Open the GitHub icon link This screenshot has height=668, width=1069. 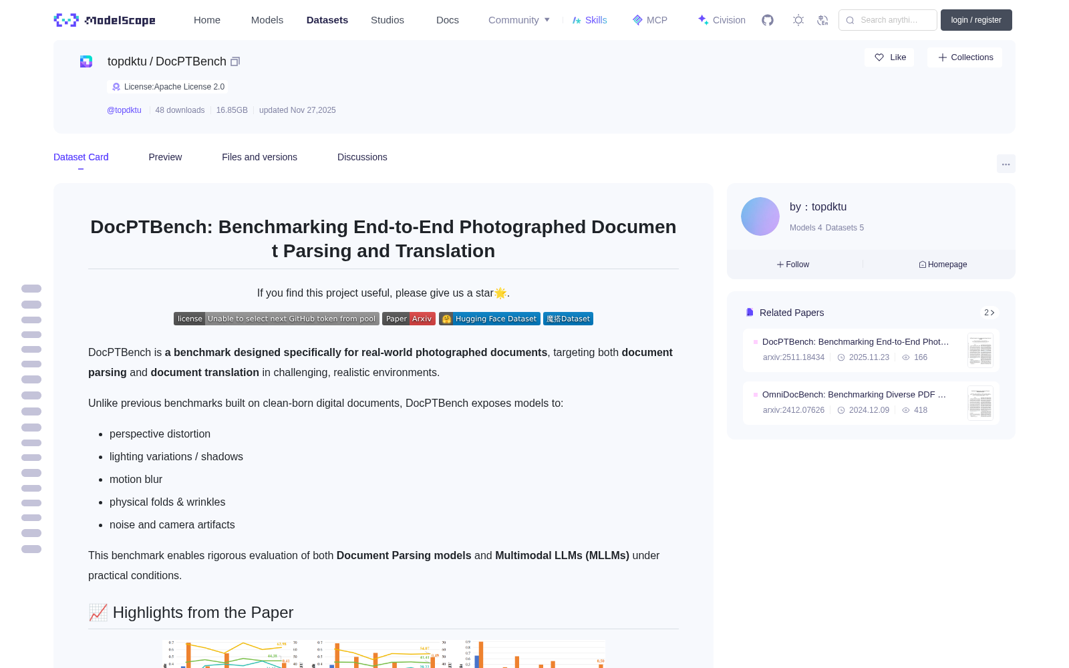pyautogui.click(x=768, y=20)
